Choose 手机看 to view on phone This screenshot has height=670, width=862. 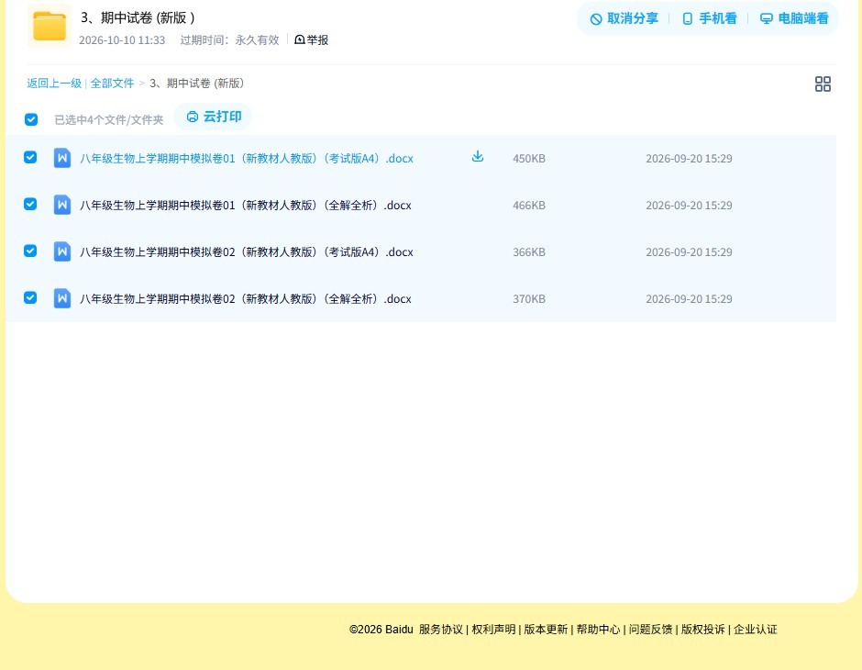709,18
